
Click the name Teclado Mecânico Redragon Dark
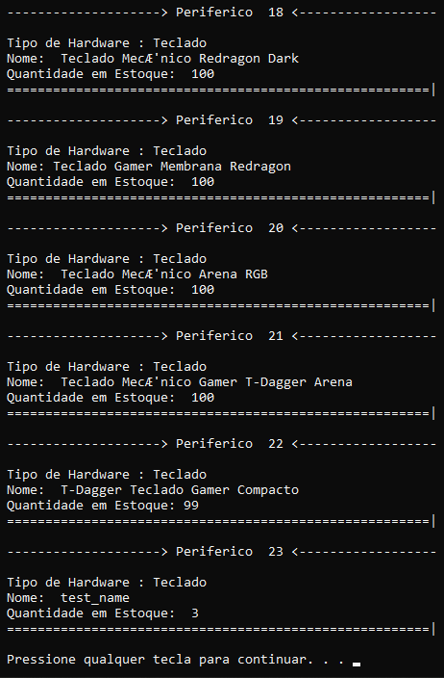[x=180, y=59]
